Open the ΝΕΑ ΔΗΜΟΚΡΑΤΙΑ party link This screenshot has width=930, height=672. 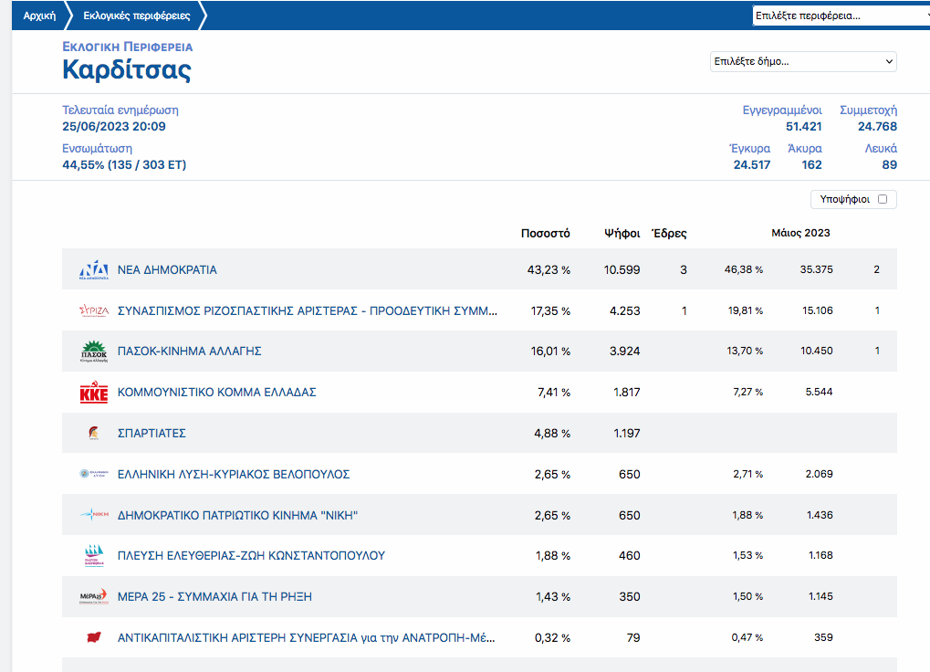(167, 270)
